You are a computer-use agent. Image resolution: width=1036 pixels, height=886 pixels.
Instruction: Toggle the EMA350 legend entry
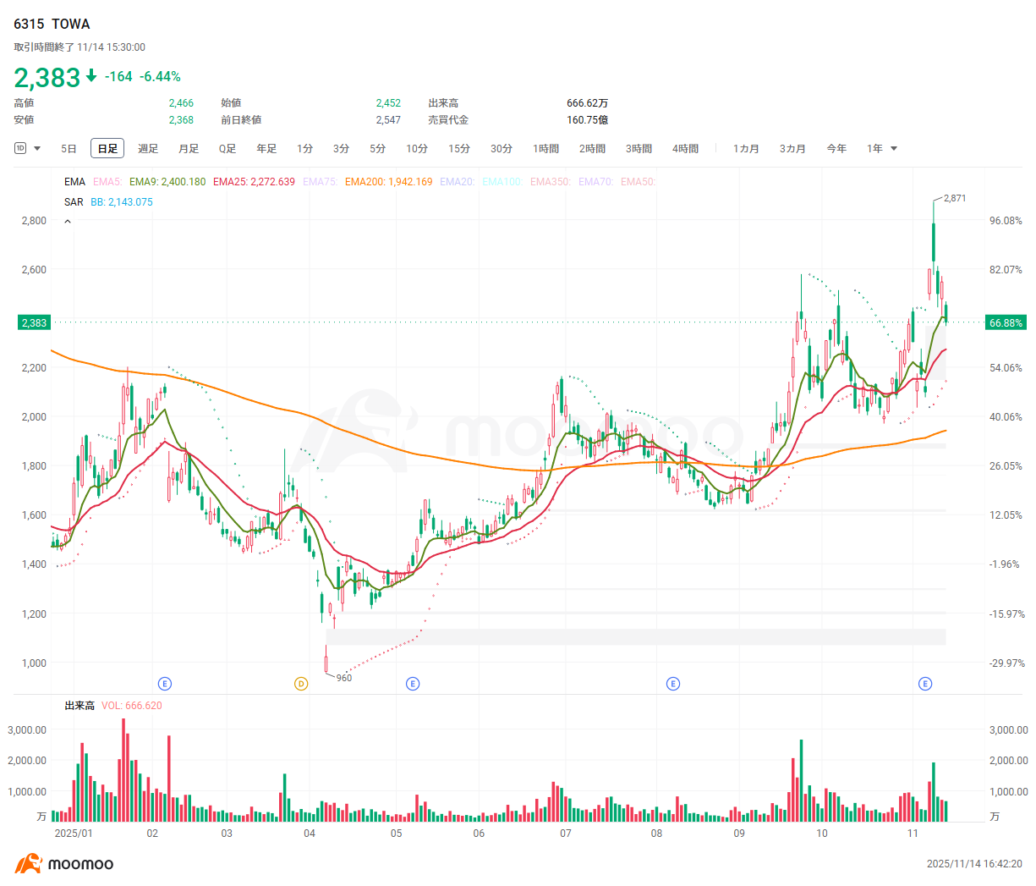point(551,182)
